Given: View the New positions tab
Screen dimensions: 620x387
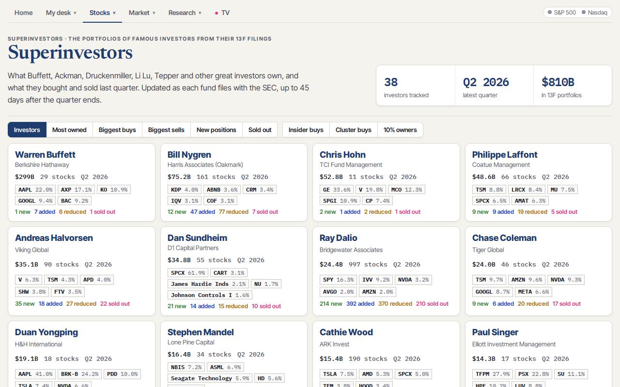Looking at the screenshot, I should [217, 130].
